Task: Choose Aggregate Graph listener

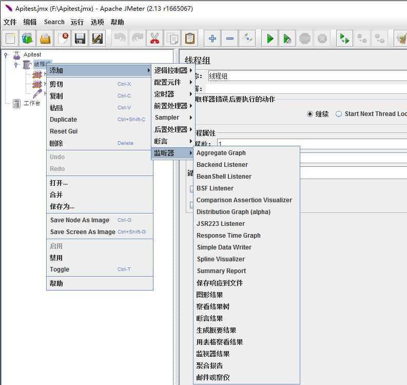Action: (246, 153)
